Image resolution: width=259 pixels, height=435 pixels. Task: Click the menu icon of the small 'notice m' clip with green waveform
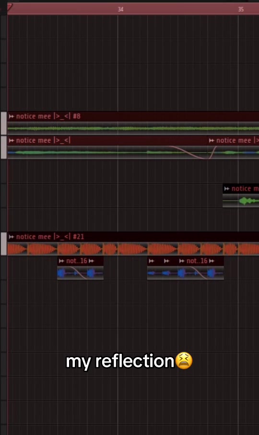227,189
